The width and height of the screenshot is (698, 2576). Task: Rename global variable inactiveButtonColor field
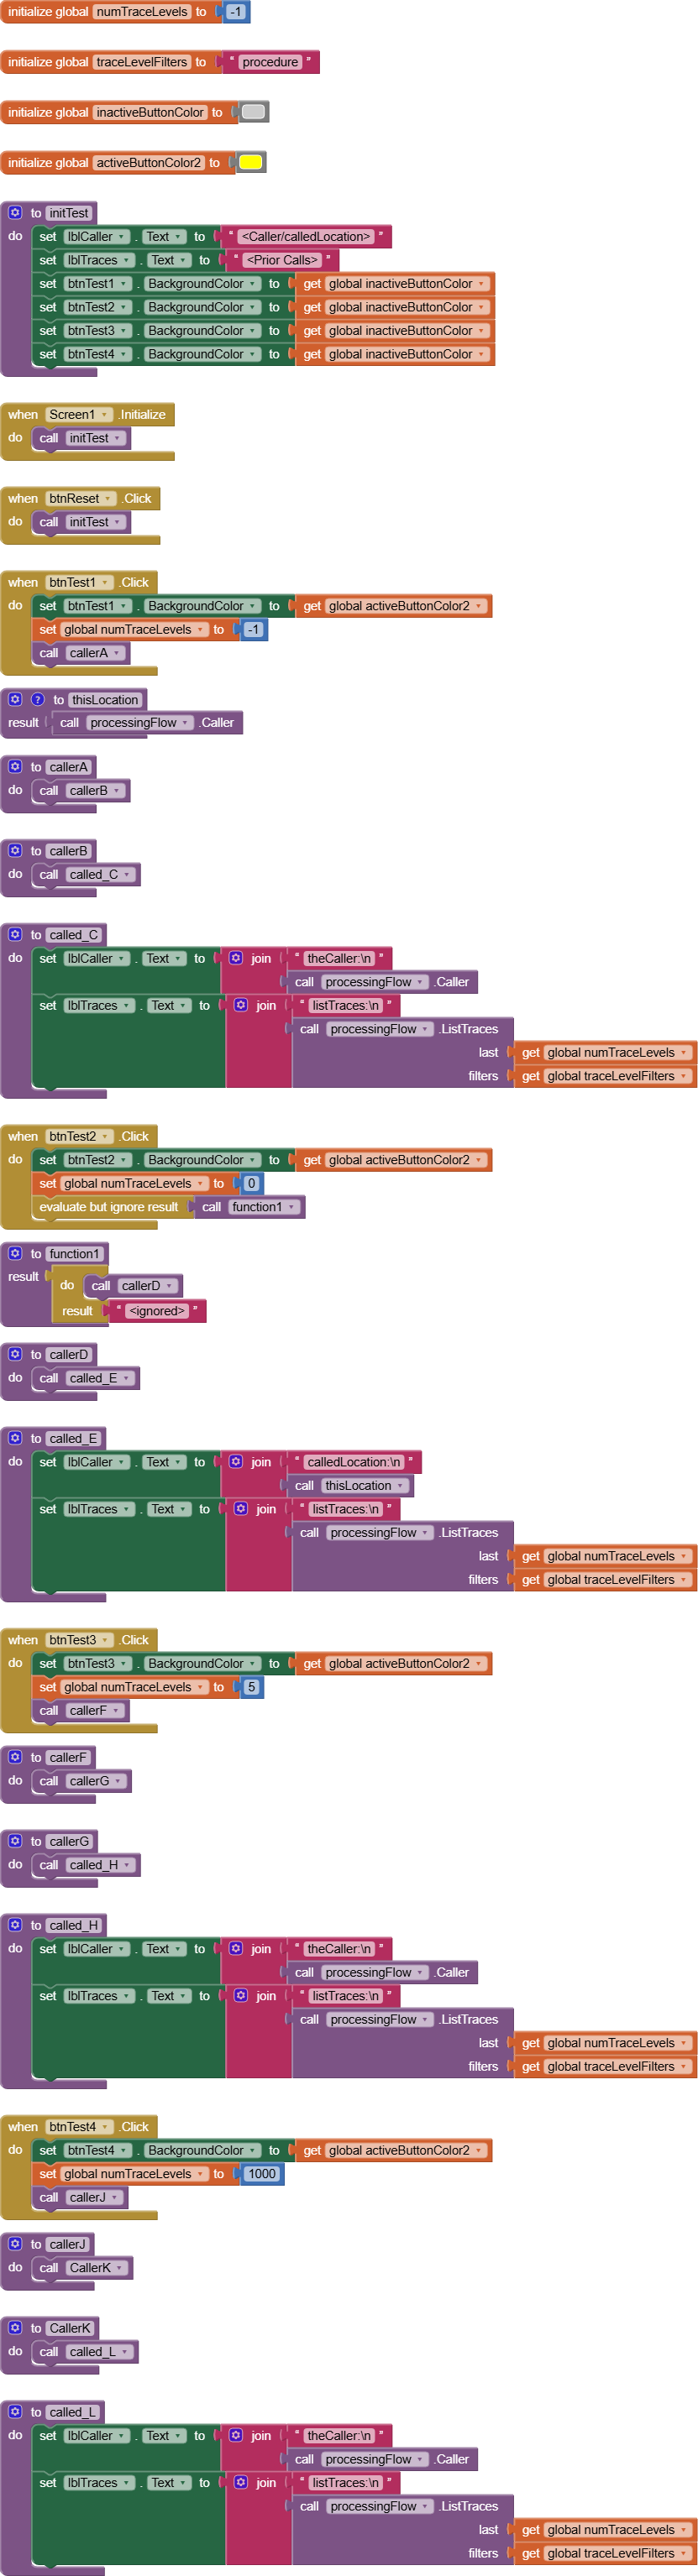click(150, 113)
